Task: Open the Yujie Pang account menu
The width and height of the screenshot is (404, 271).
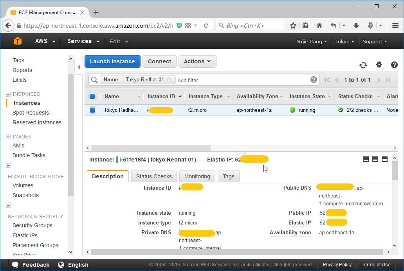Action: point(312,41)
